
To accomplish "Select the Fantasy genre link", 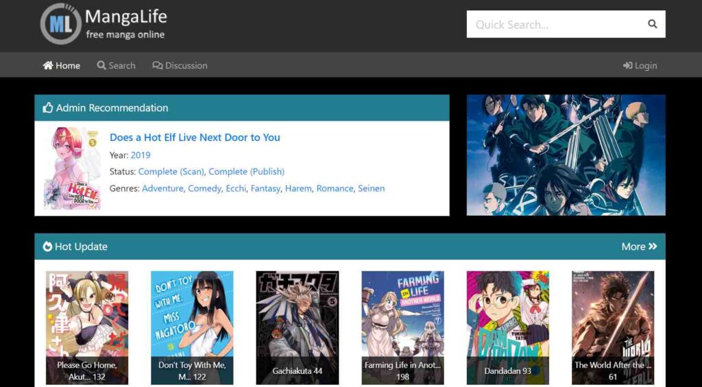I will tap(265, 188).
